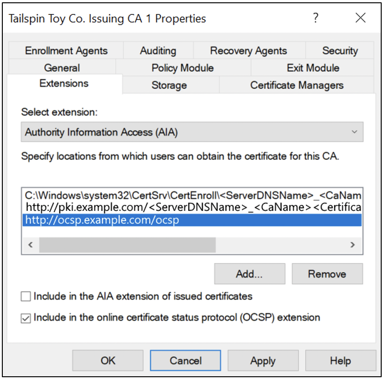The height and width of the screenshot is (380, 384).
Task: Select the C:\Windows\system32\CertSrv location entry
Action: (x=192, y=195)
